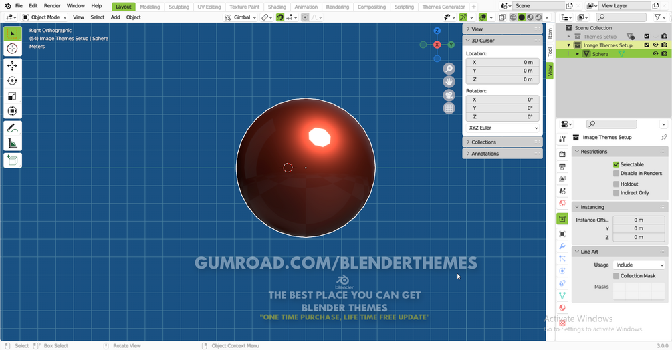Open the Material properties tab icon
Viewport: 672px width, 350px height.
(562, 308)
